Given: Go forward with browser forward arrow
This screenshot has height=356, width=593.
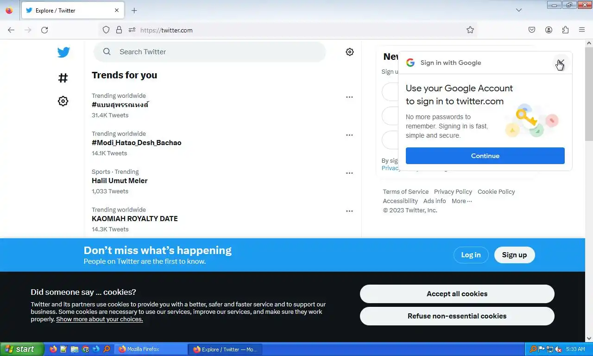Looking at the screenshot, I should 28,30.
